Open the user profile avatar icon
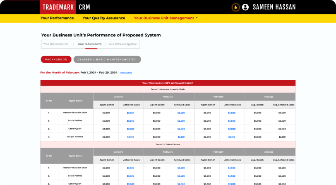 coord(245,7)
